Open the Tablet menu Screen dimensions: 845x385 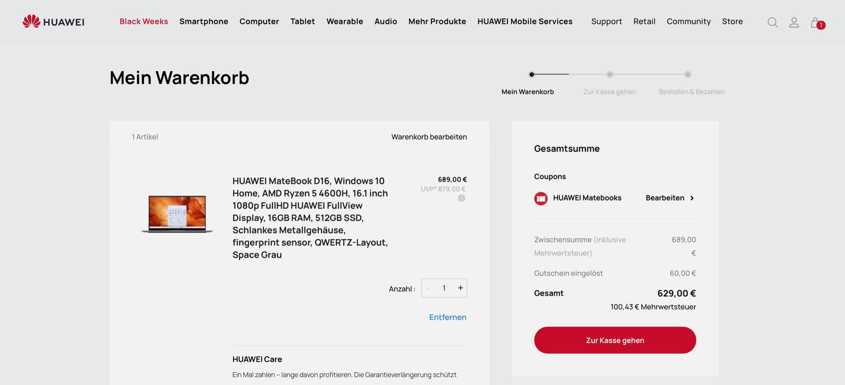[303, 22]
